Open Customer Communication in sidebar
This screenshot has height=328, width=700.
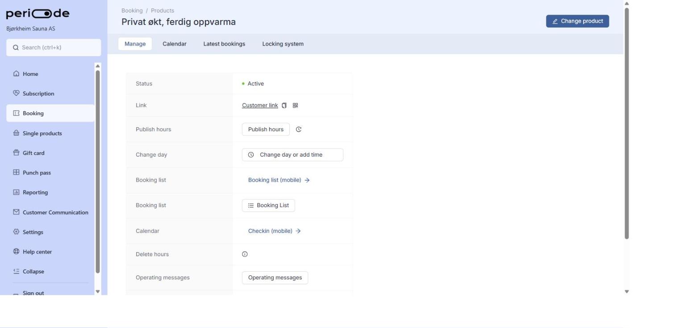click(x=50, y=212)
